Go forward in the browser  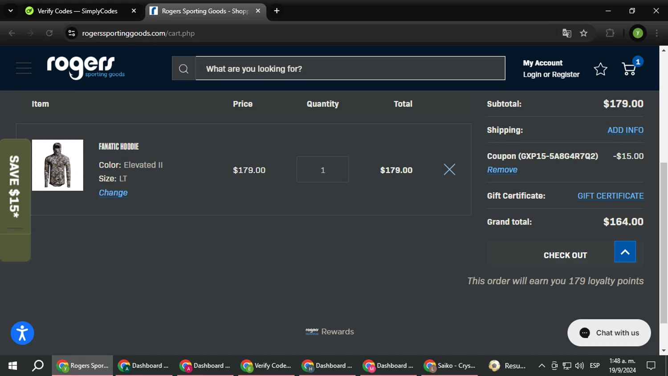[x=30, y=33]
